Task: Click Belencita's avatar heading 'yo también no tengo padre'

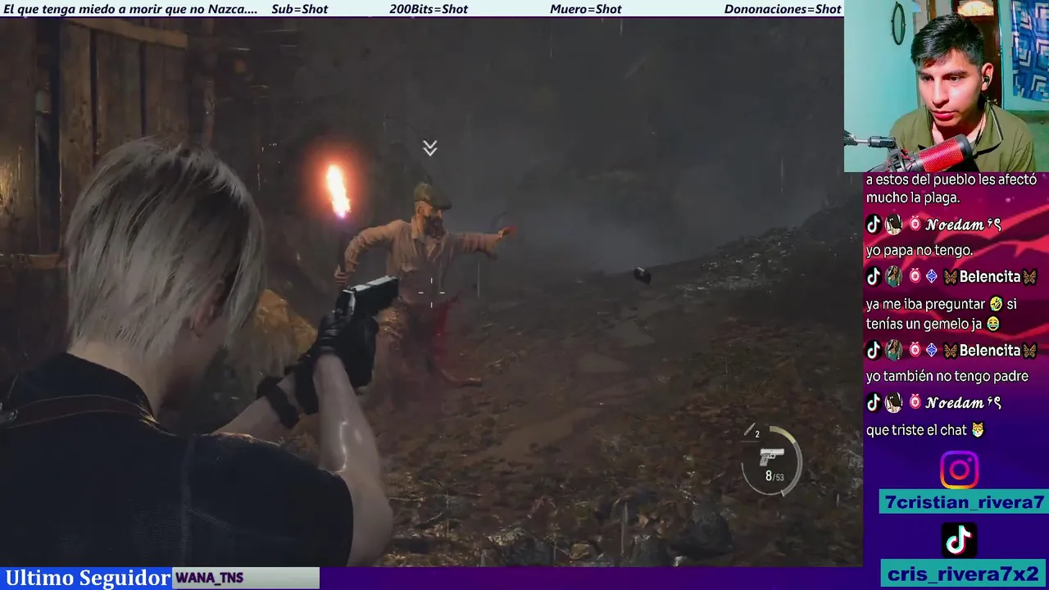Action: (x=893, y=350)
